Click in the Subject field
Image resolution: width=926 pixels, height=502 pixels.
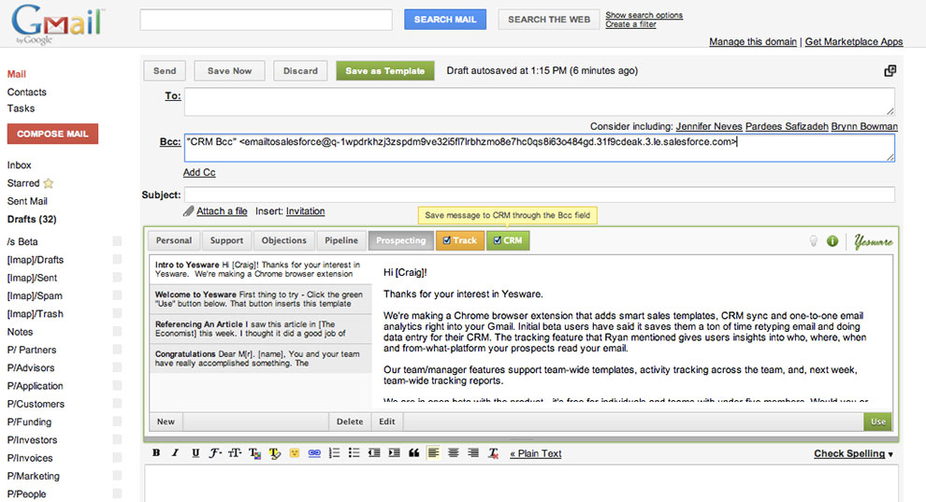click(x=540, y=194)
